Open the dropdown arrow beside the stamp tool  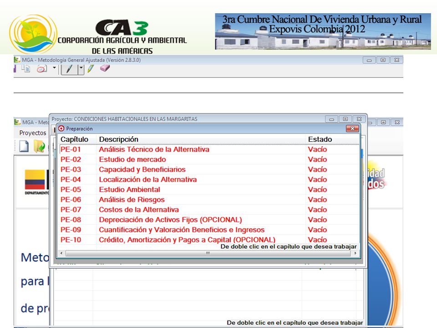[x=54, y=68]
